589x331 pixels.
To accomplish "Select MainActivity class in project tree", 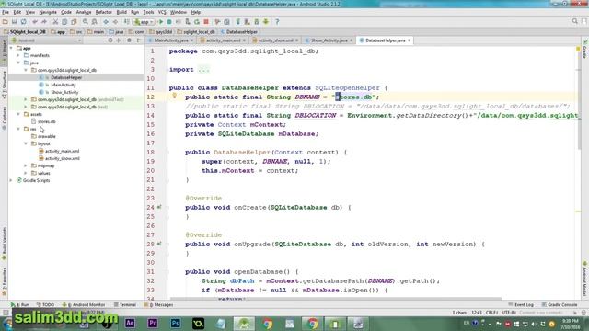I will click(64, 85).
